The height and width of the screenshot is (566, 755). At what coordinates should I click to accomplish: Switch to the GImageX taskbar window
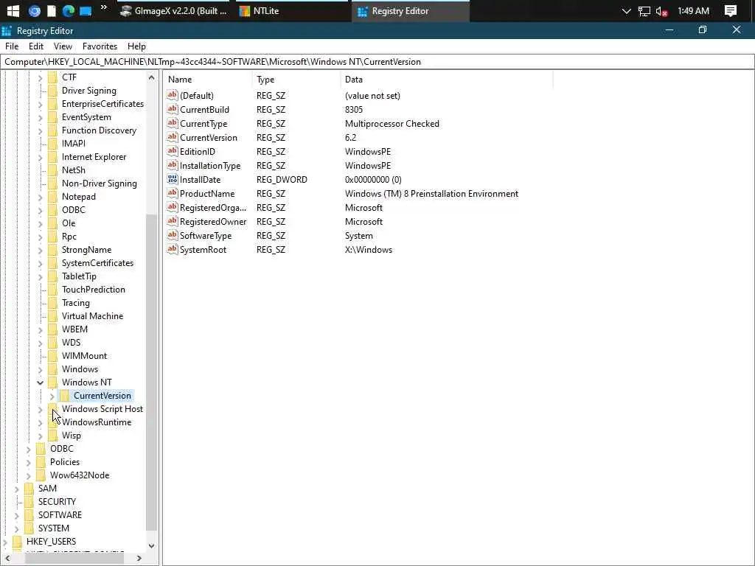(x=174, y=10)
